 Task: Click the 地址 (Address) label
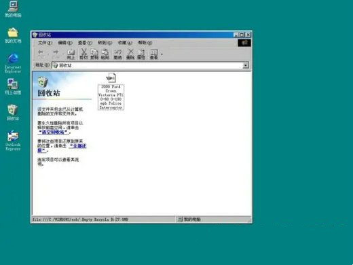click(x=42, y=65)
